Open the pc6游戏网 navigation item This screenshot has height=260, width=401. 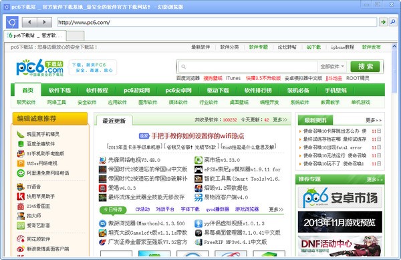136,90
